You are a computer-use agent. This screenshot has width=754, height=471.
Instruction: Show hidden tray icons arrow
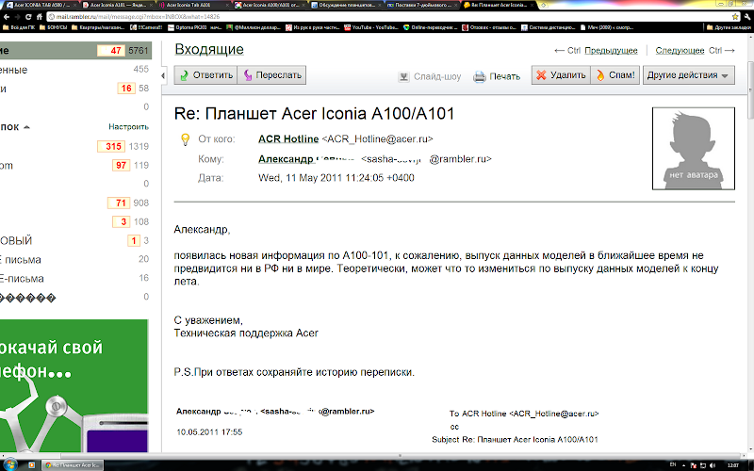[x=683, y=465]
